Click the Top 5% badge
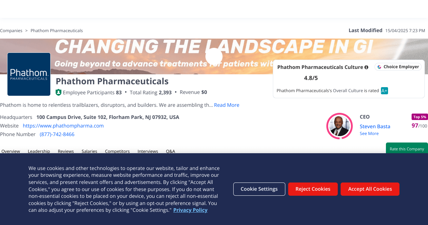Image resolution: width=428 pixels, height=225 pixels. (x=419, y=117)
